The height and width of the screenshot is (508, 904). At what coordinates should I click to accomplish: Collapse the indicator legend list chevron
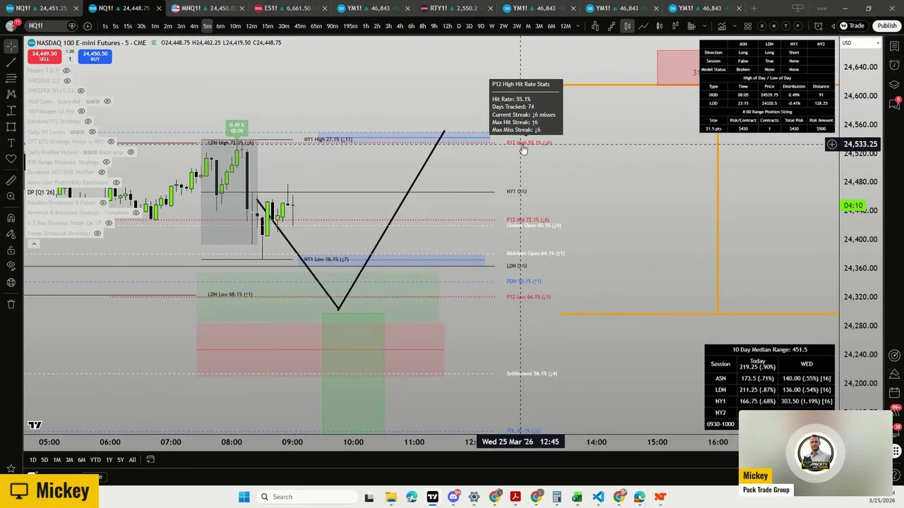(x=33, y=244)
